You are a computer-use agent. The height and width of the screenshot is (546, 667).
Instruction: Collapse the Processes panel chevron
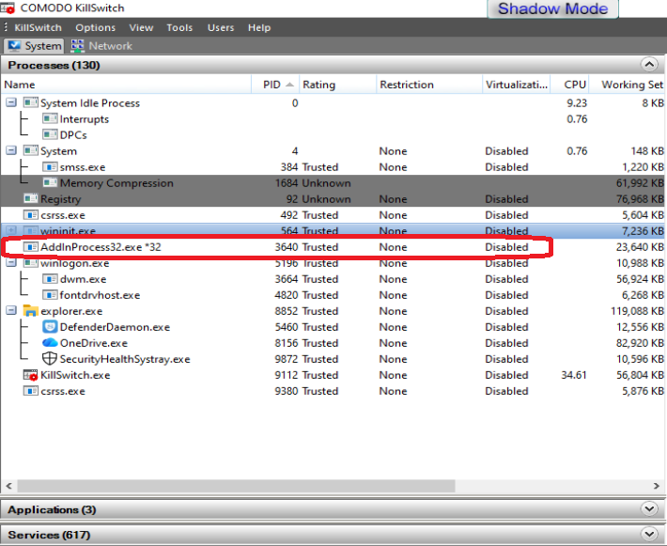(649, 65)
